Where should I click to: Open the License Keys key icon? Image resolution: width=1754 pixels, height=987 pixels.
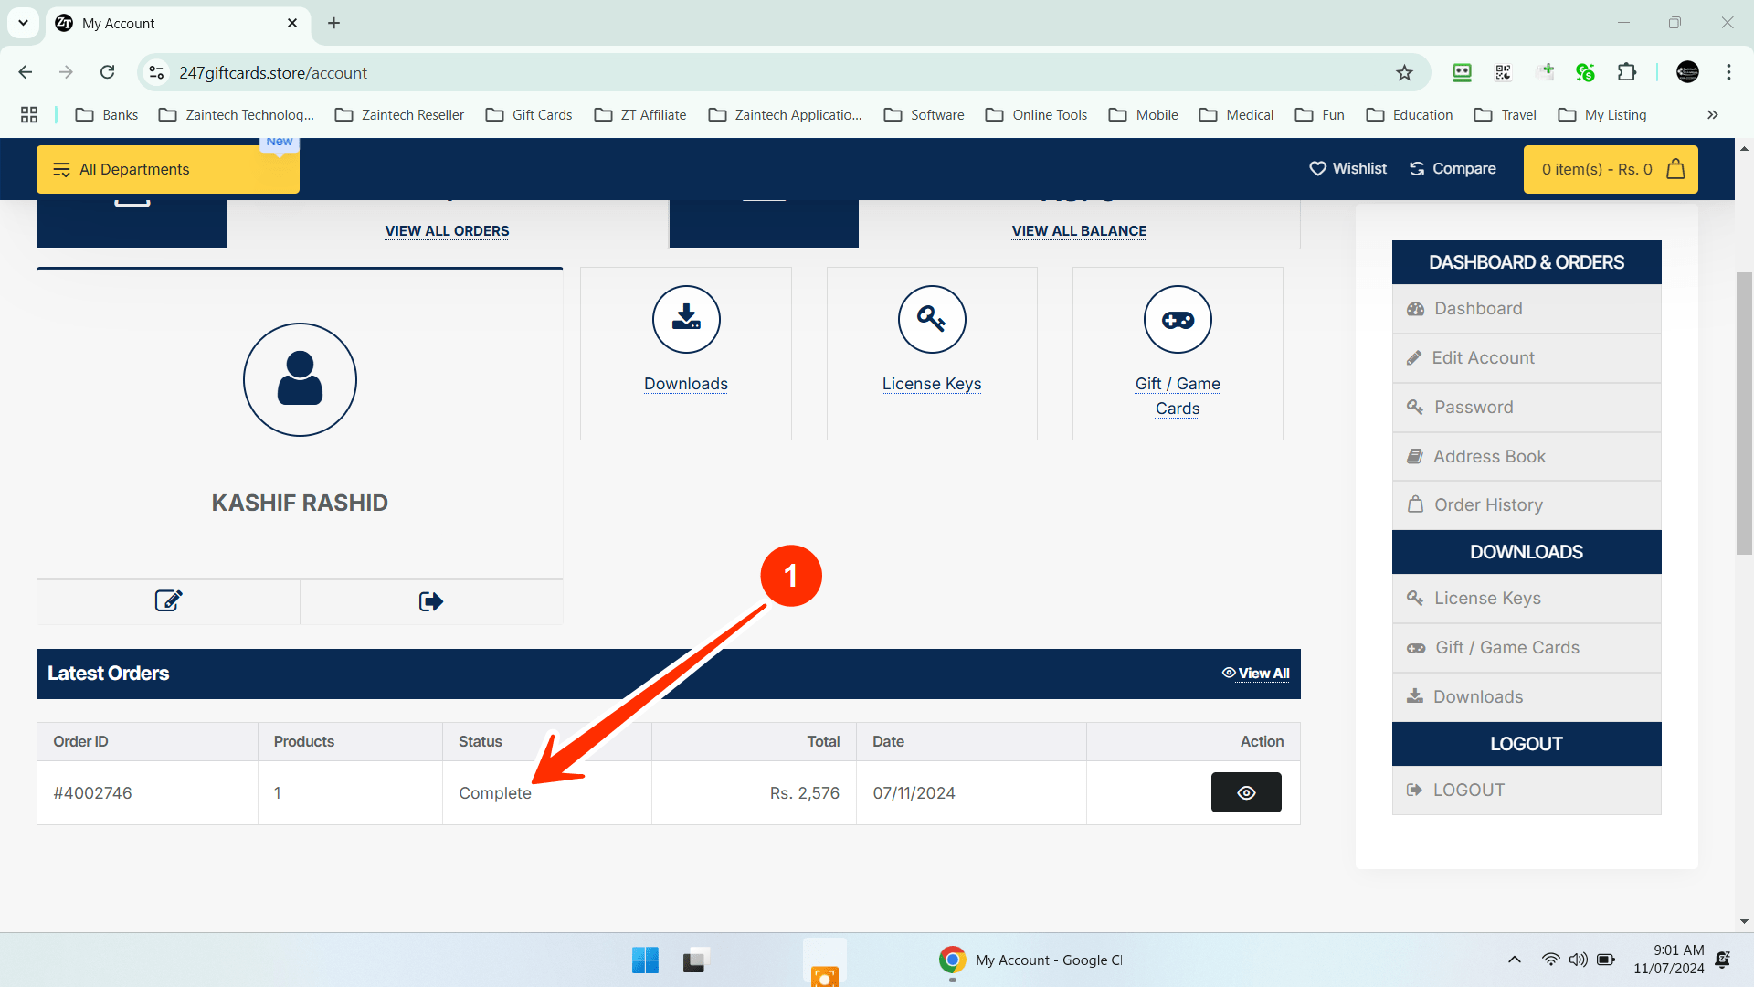point(932,319)
